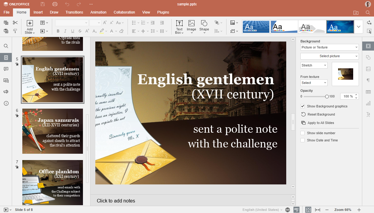Image resolution: width=374 pixels, height=213 pixels.
Task: Insert a Text Box from toolbar
Action: coord(179,27)
